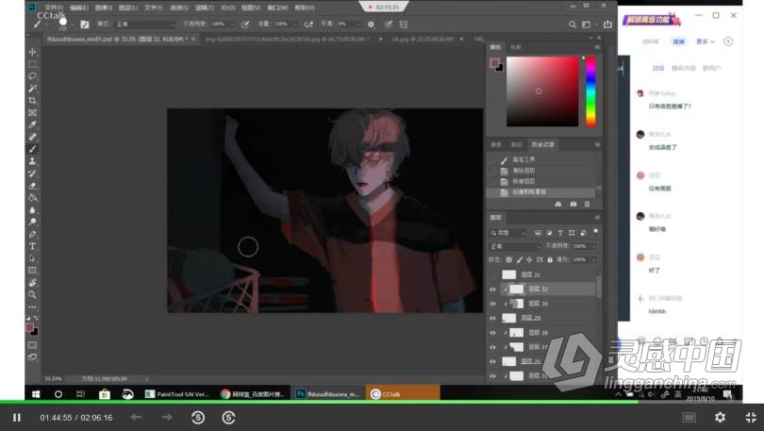
Task: Click the red color picker field
Action: click(x=542, y=91)
